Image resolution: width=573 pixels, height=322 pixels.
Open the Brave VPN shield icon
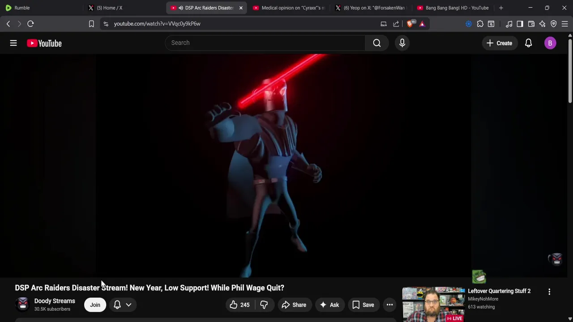554,24
